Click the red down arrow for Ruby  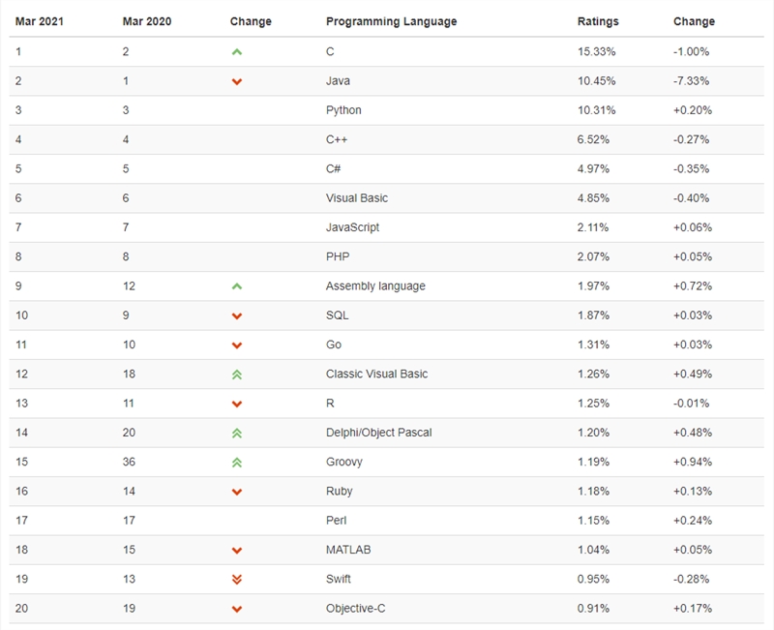pos(237,492)
